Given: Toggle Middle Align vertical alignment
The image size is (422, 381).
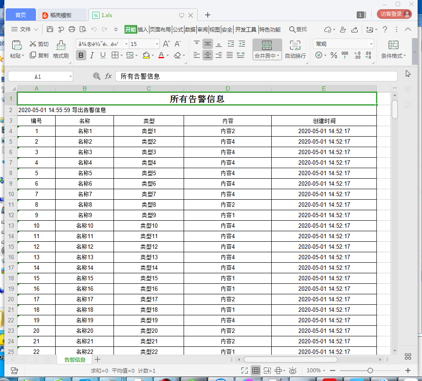Looking at the screenshot, I should (x=208, y=43).
